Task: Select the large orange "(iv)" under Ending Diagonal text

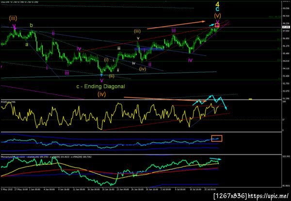Action: (102, 94)
